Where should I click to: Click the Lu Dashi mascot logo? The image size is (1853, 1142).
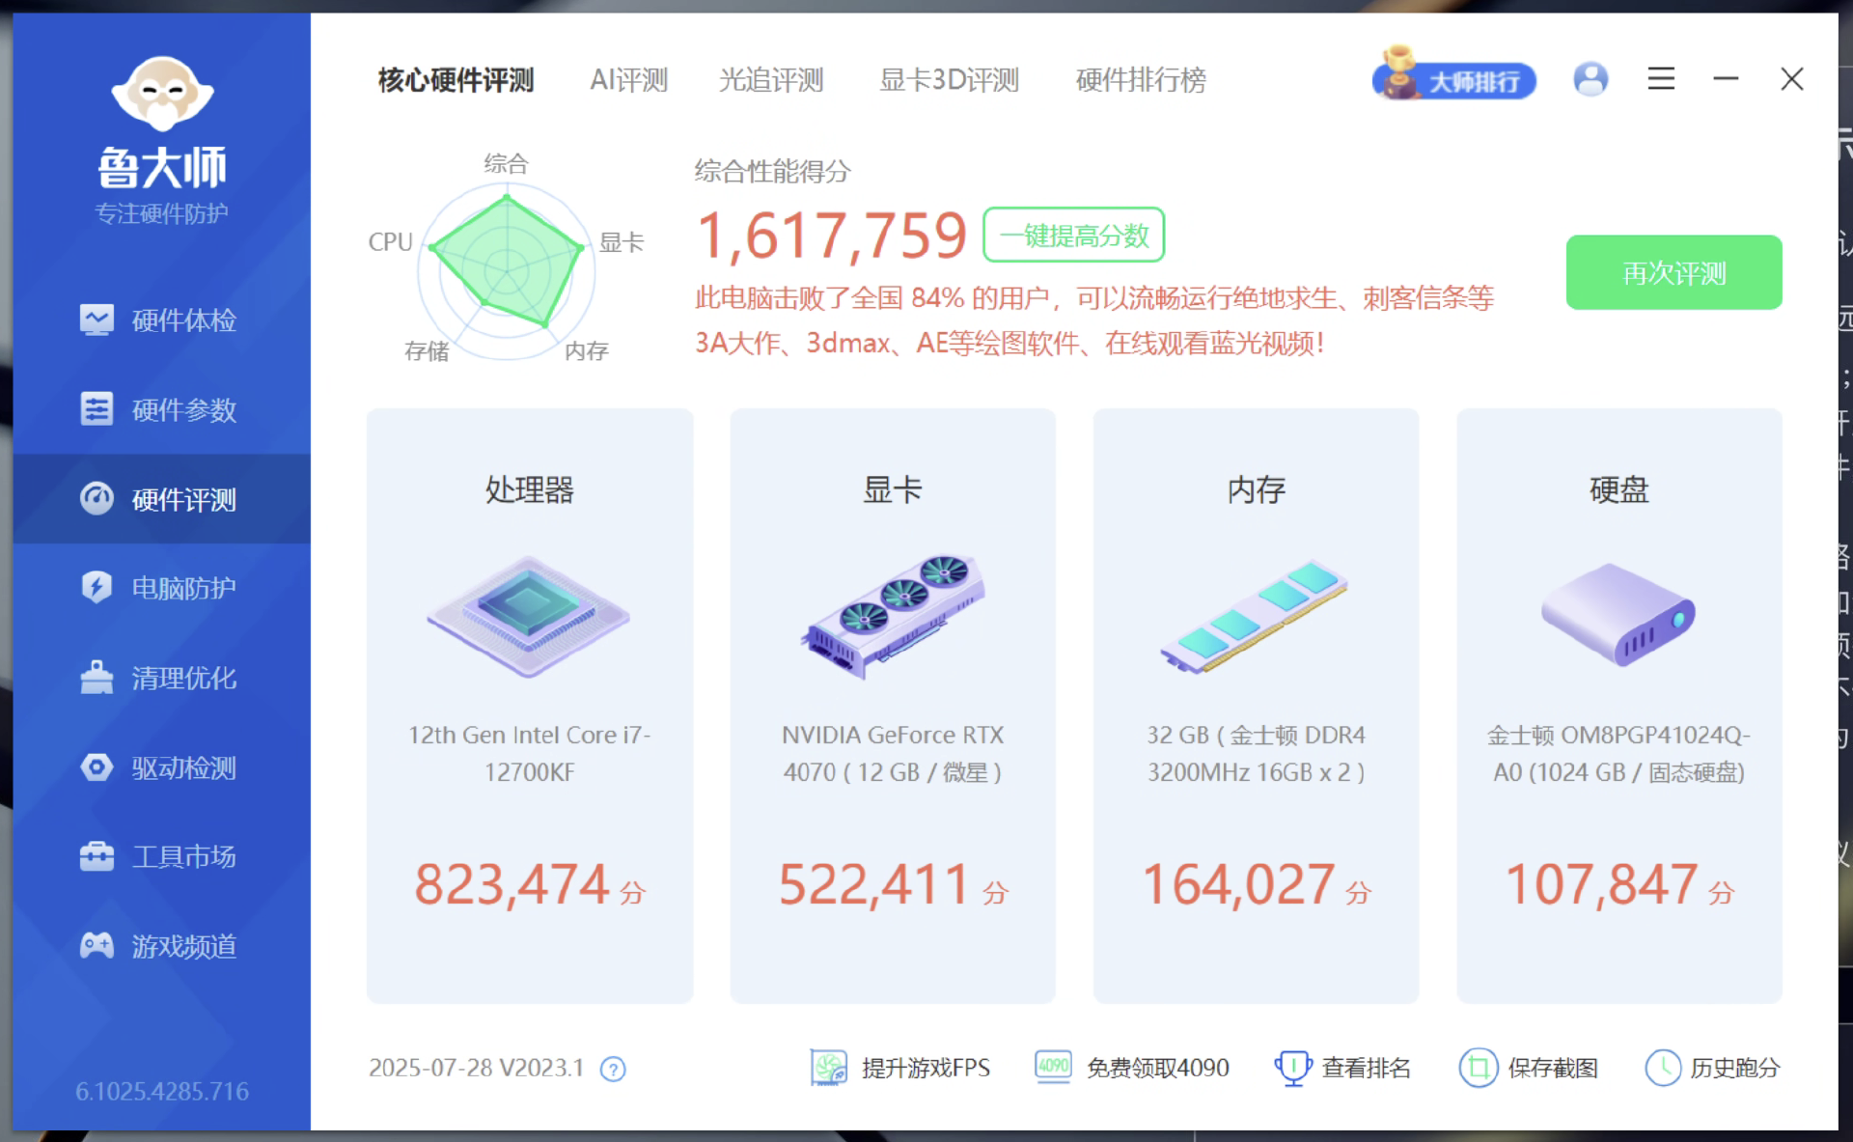tap(162, 94)
